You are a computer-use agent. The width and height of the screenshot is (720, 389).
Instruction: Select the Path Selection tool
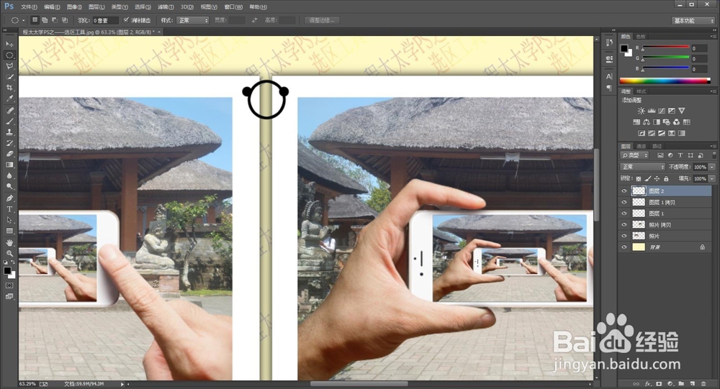click(9, 220)
